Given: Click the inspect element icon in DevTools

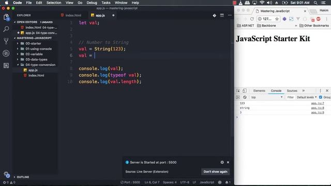Looking at the screenshot, I should pyautogui.click(x=238, y=91).
